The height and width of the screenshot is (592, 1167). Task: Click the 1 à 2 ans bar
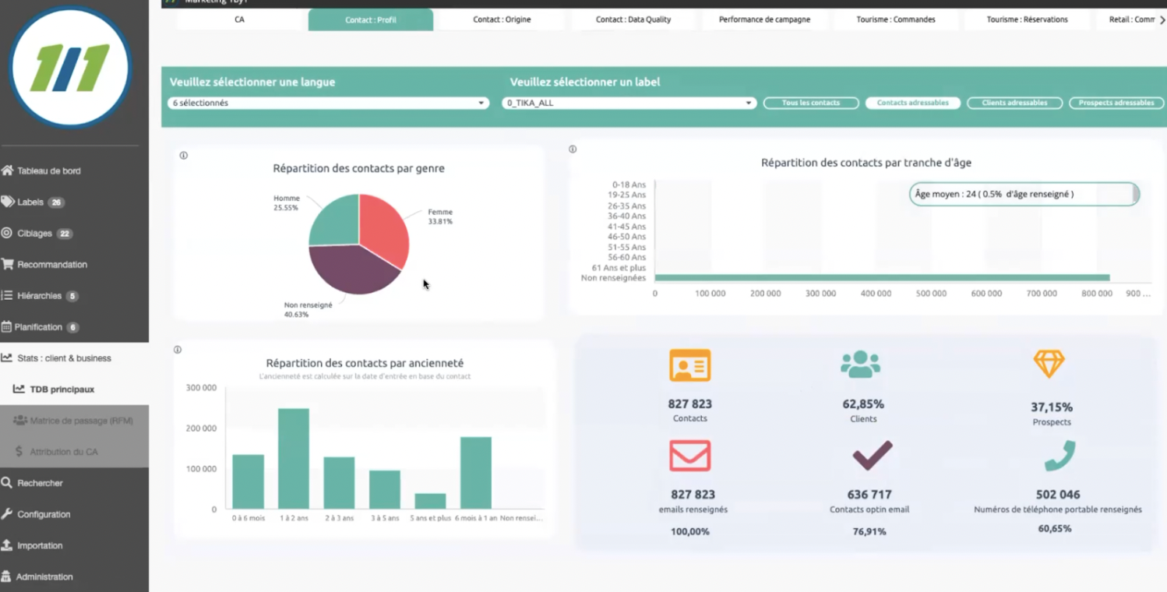[x=294, y=458]
